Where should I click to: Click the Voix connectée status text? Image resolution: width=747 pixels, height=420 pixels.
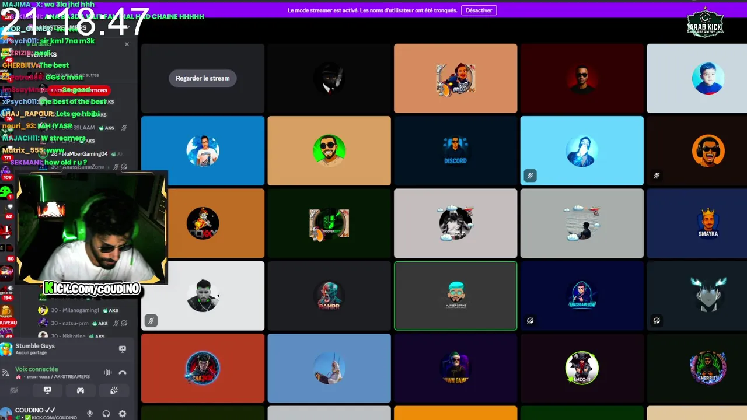tap(37, 369)
